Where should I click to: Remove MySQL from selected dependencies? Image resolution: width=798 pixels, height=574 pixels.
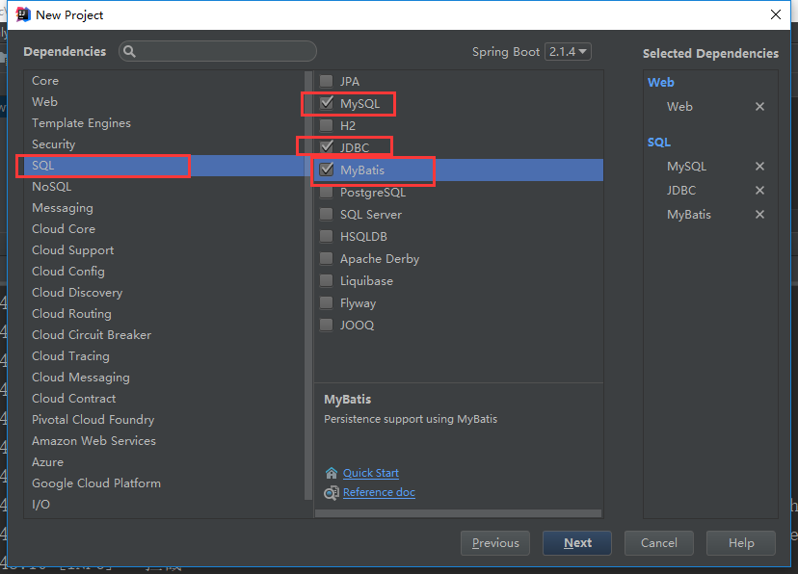tap(759, 167)
